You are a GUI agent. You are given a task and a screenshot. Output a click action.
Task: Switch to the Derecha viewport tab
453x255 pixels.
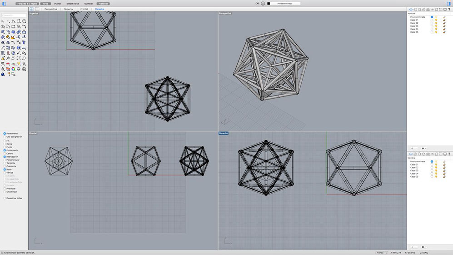click(100, 9)
